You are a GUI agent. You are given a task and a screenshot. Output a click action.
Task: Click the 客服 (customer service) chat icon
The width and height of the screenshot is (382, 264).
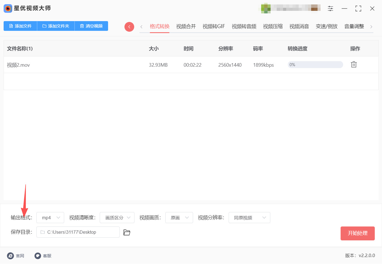pos(38,256)
